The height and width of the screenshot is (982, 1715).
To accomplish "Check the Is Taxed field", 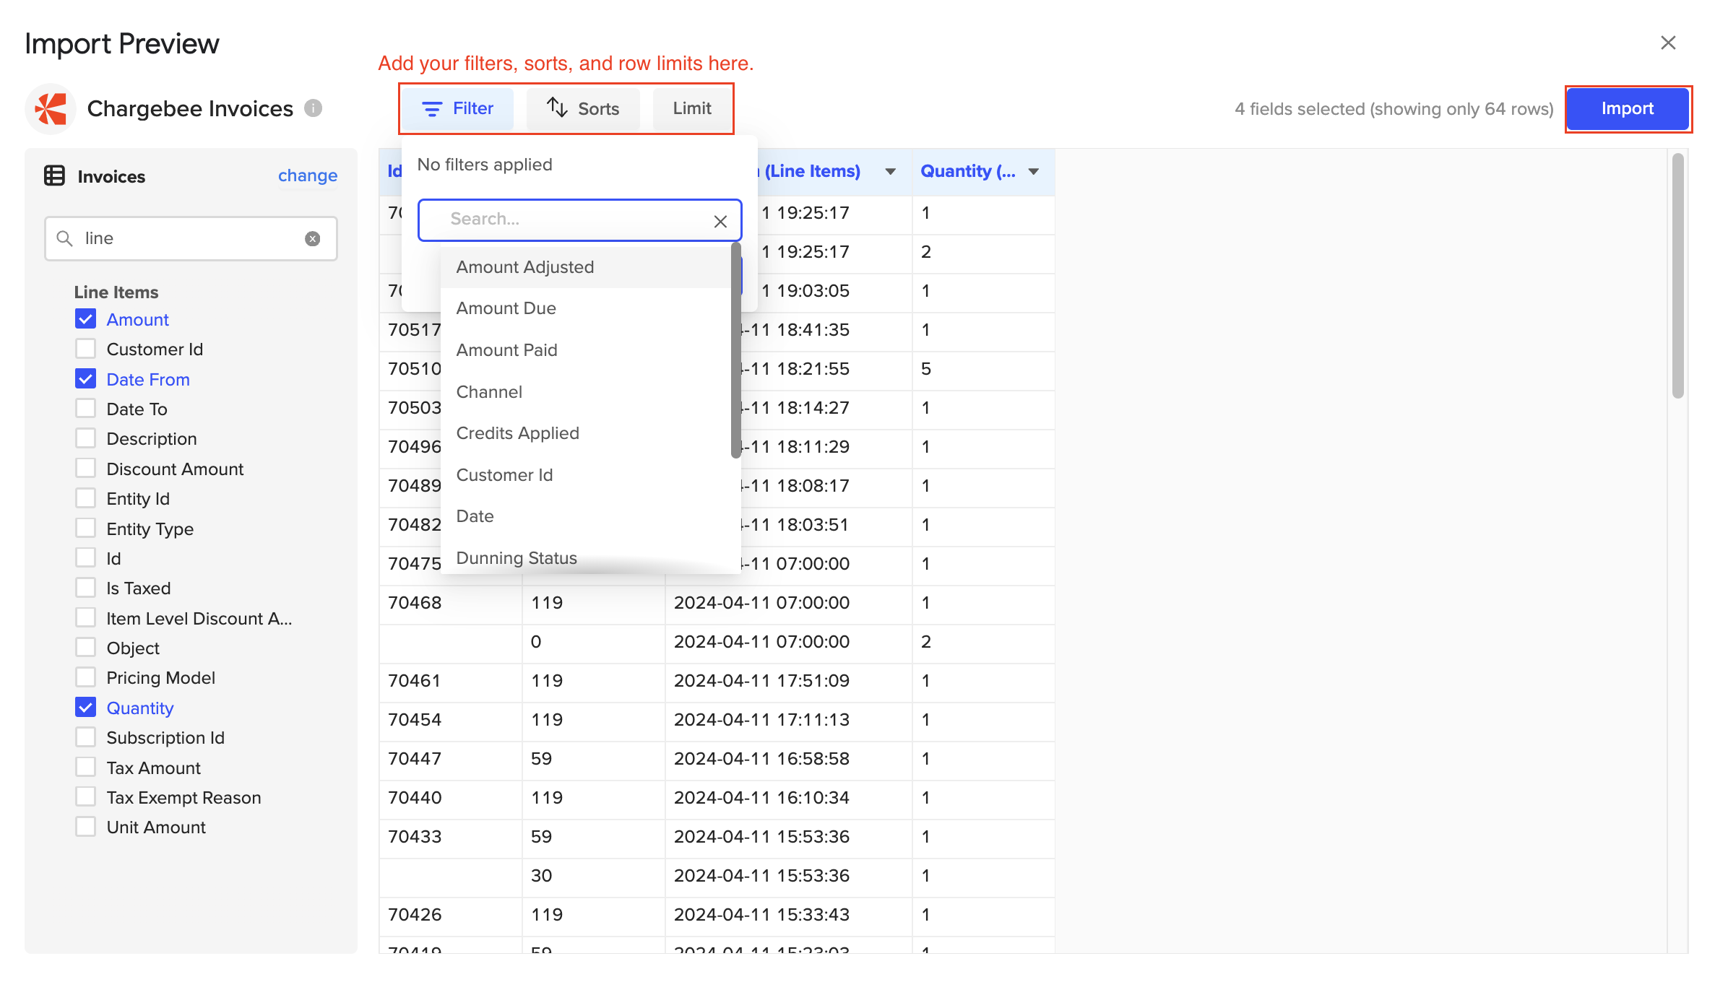I will click(x=85, y=588).
